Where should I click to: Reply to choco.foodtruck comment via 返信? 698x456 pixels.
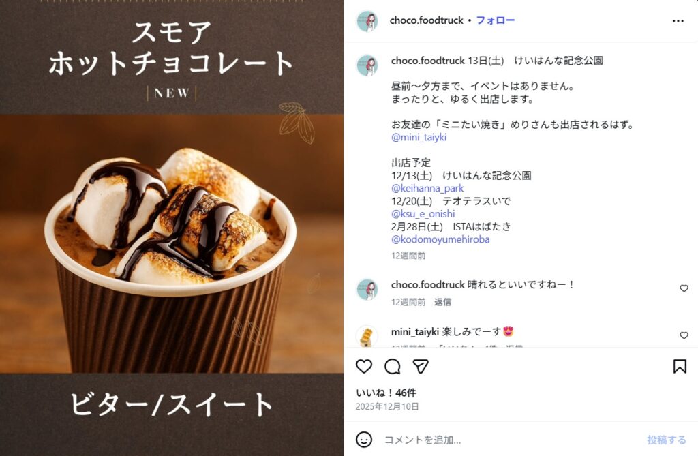442,302
